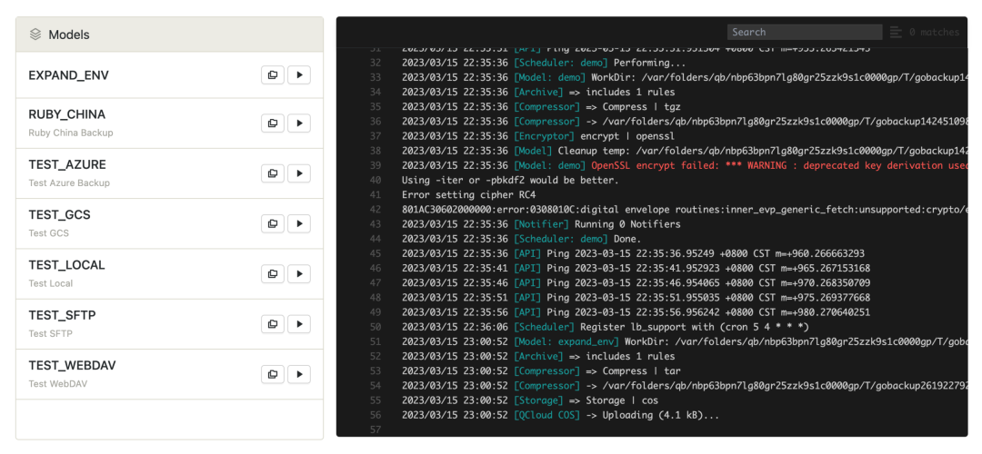Click the folders icon for TEST_WEBDAV
This screenshot has width=982, height=454.
pos(273,374)
